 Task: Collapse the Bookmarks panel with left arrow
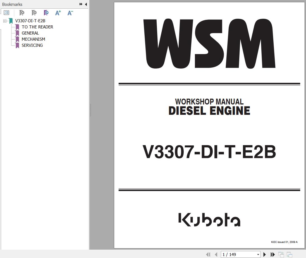click(86, 4)
